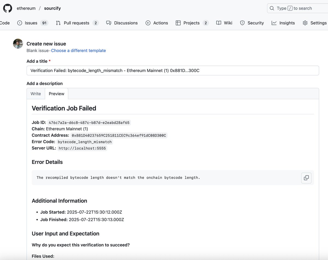The image size is (328, 260).
Task: Open the Actions tab
Action: pyautogui.click(x=157, y=23)
